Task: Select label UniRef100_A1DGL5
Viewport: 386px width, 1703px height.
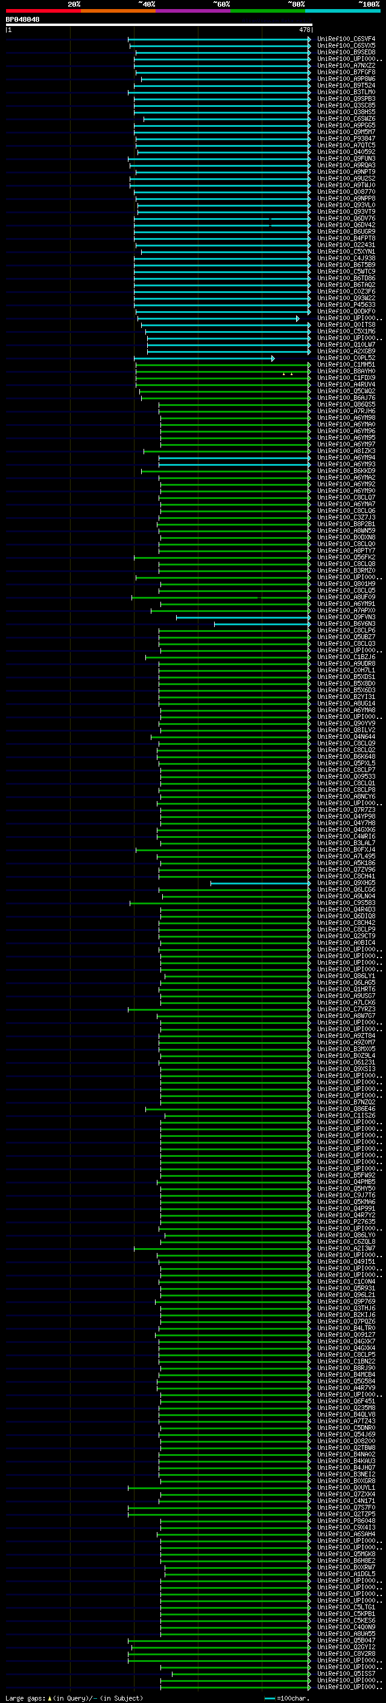Action: coord(346,1574)
